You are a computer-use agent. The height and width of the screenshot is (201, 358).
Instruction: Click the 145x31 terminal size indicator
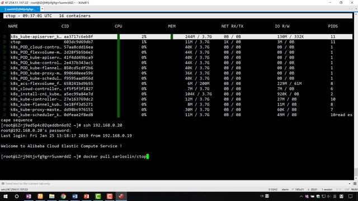point(298,189)
